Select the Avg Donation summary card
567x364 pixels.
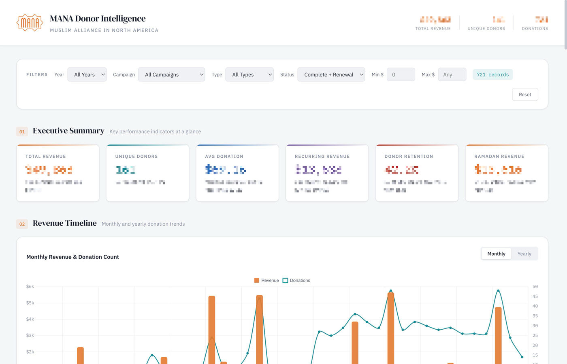(237, 173)
